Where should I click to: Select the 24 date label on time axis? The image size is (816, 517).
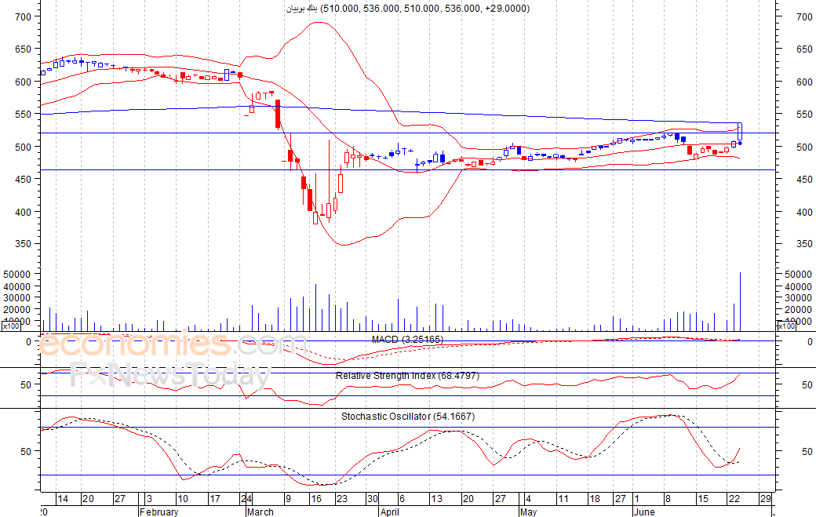pyautogui.click(x=246, y=499)
